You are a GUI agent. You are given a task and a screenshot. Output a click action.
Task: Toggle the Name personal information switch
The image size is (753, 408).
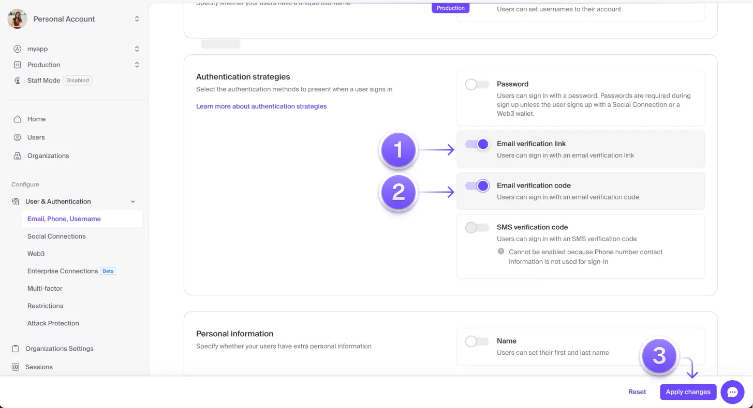pos(477,341)
